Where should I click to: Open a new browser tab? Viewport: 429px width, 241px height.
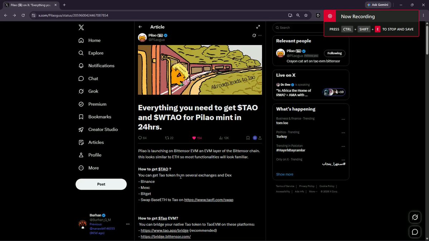point(64,5)
